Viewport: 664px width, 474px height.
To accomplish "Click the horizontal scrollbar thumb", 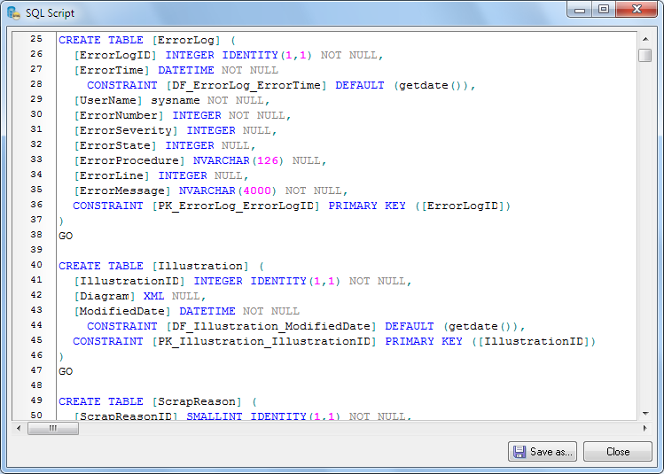I will (x=52, y=428).
